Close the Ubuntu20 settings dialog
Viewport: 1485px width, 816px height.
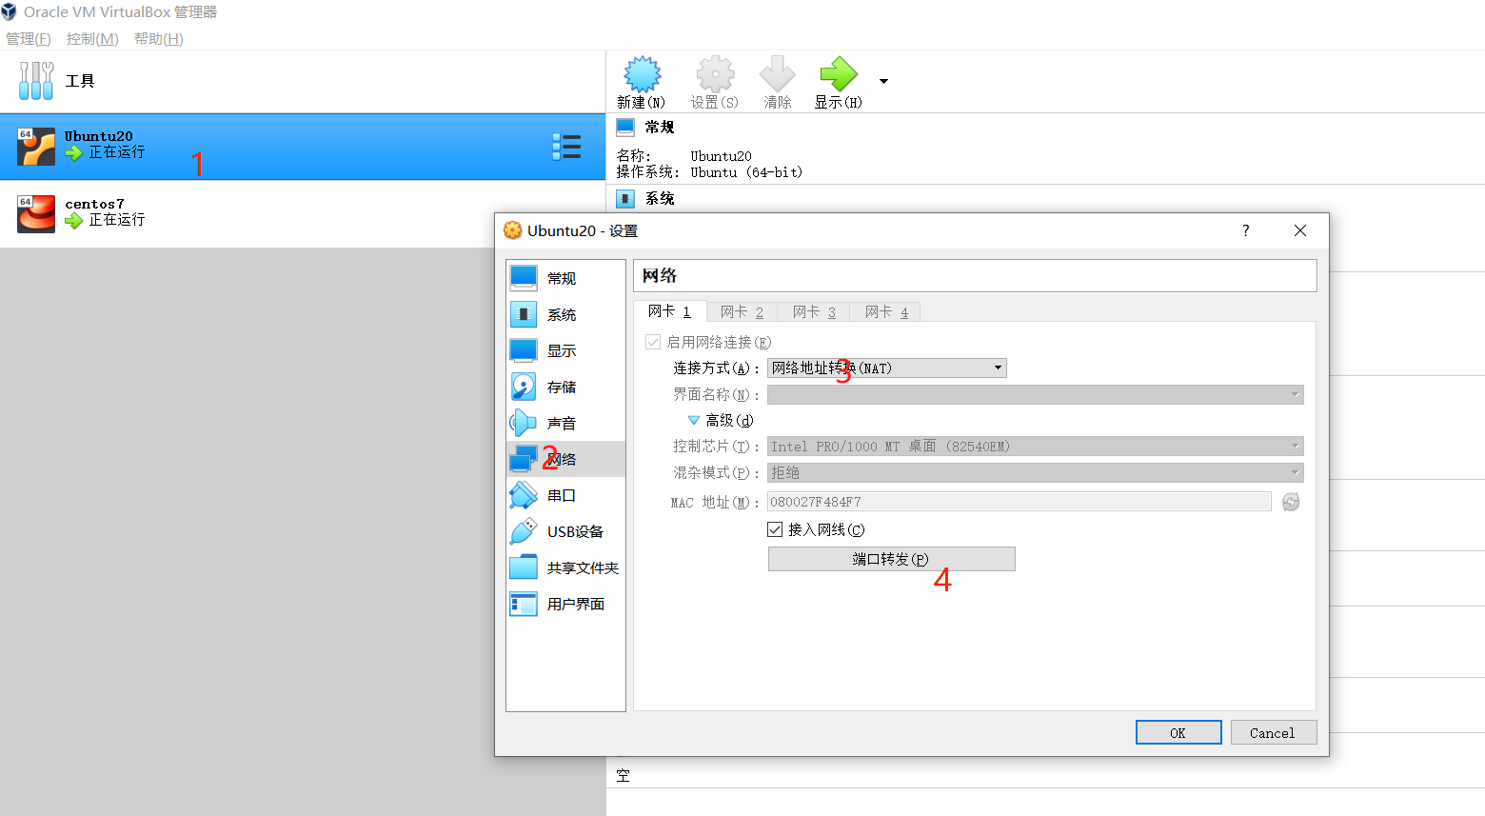[x=1300, y=230]
